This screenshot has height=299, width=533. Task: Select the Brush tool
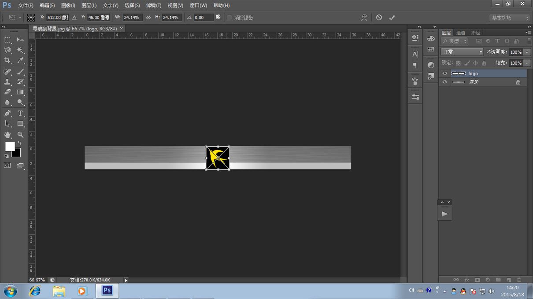(20, 72)
